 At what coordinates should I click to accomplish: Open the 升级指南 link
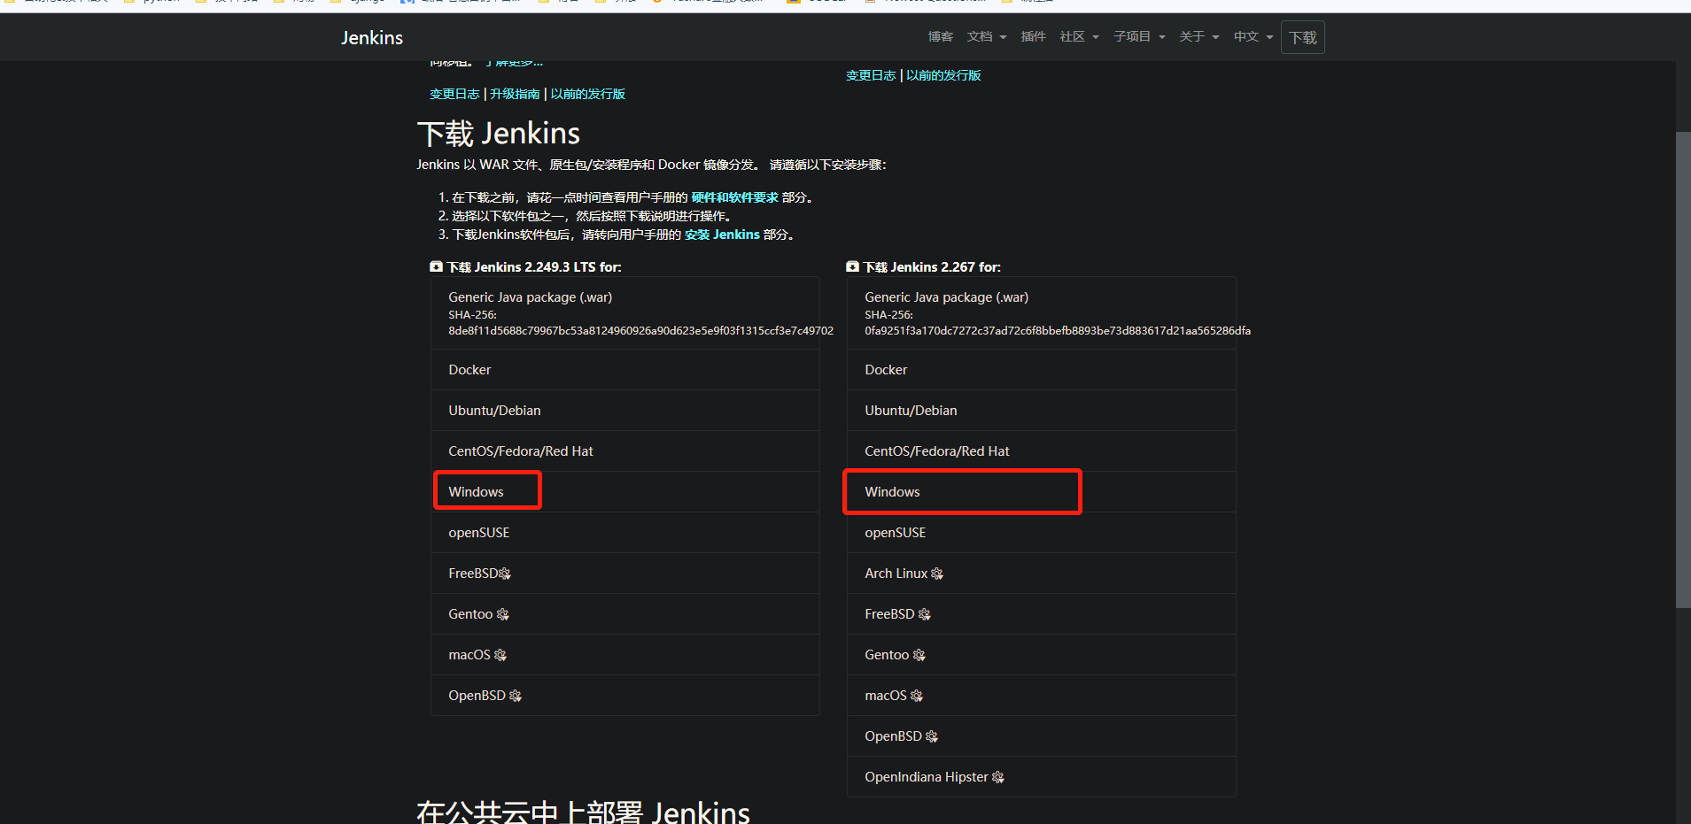(515, 94)
